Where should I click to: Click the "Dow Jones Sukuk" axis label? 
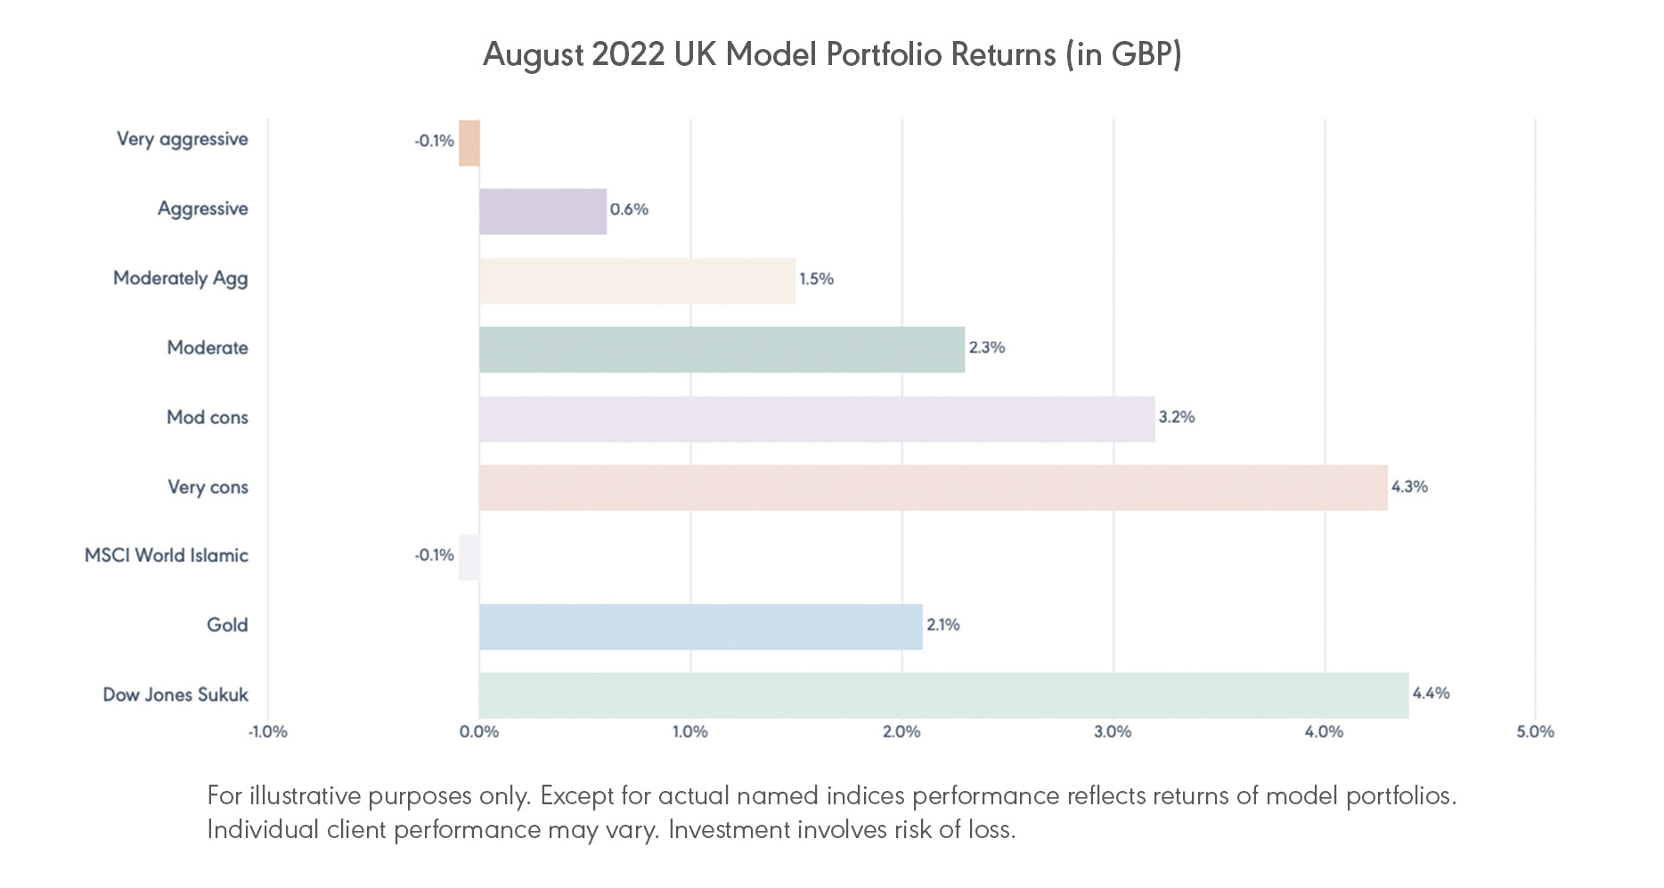pyautogui.click(x=175, y=695)
